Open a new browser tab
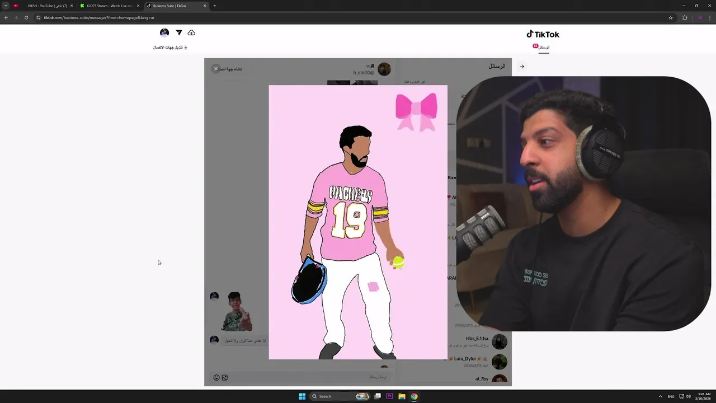This screenshot has width=716, height=403. pos(215,6)
